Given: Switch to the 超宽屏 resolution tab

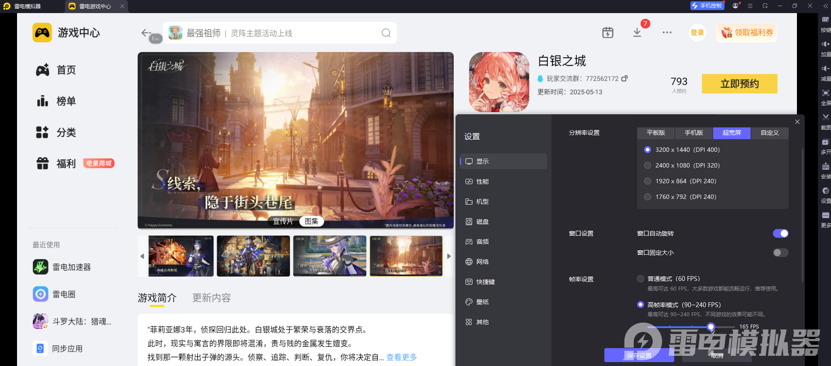Looking at the screenshot, I should [732, 133].
